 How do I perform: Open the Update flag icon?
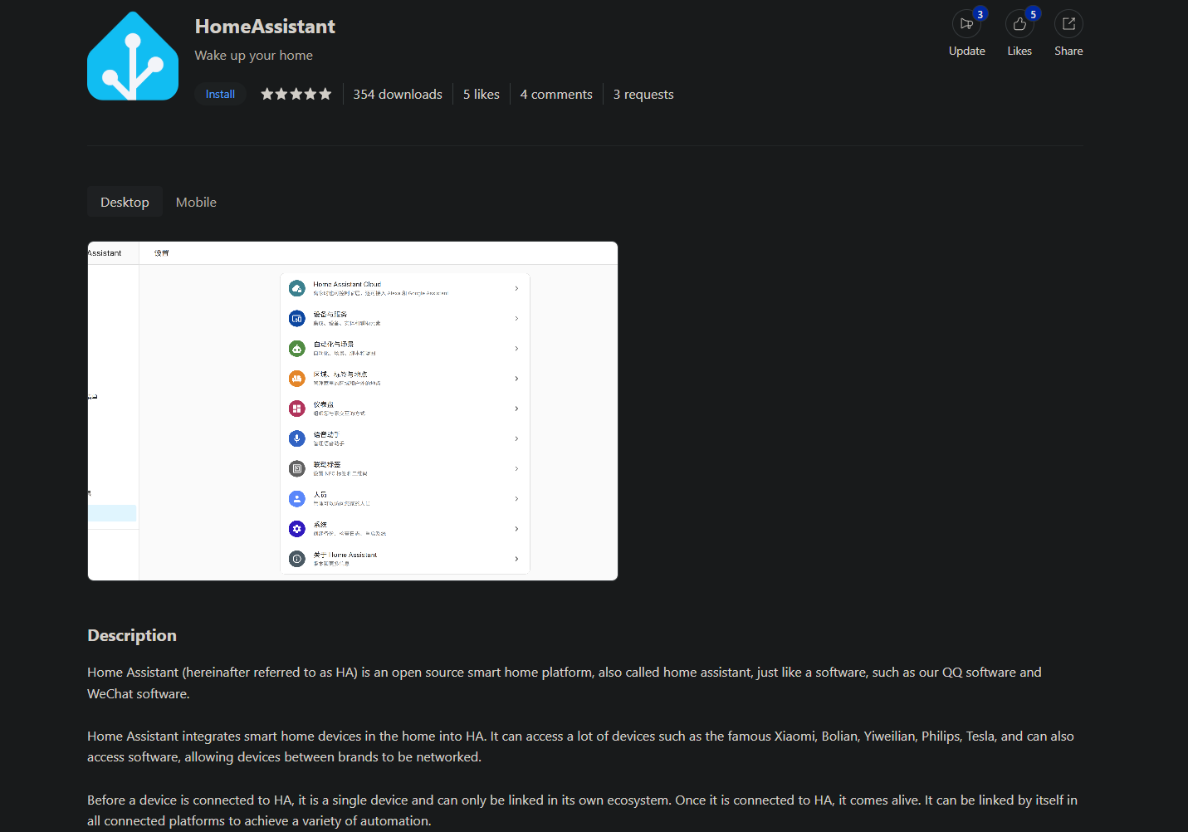pyautogui.click(x=966, y=24)
